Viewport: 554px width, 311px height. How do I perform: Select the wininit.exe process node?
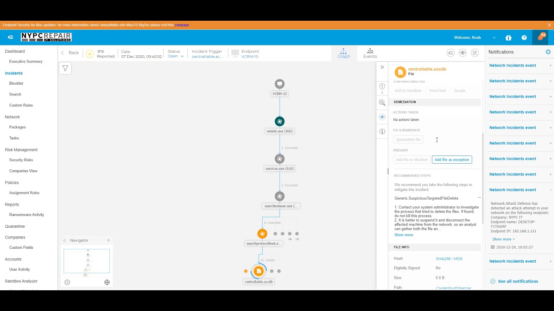280,121
